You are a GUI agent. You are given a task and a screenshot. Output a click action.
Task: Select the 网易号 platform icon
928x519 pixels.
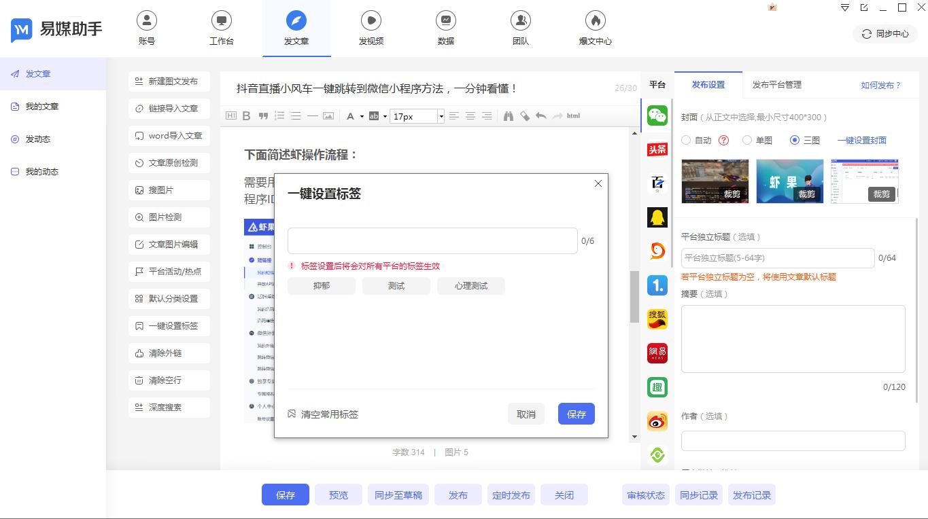[x=657, y=353]
